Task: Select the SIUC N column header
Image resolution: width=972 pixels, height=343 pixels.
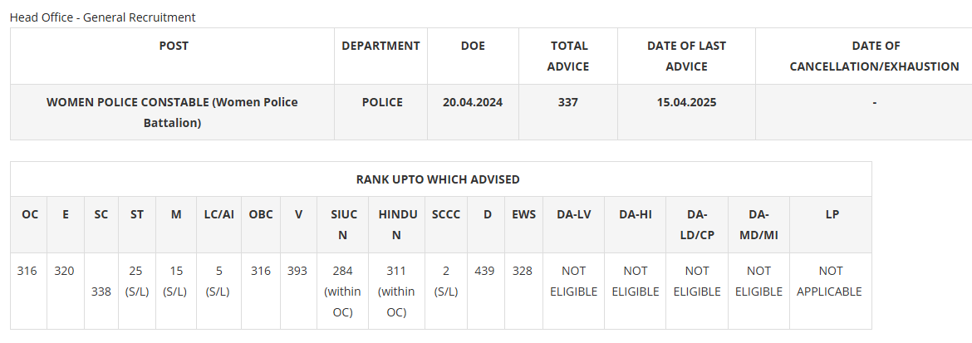Action: point(343,224)
